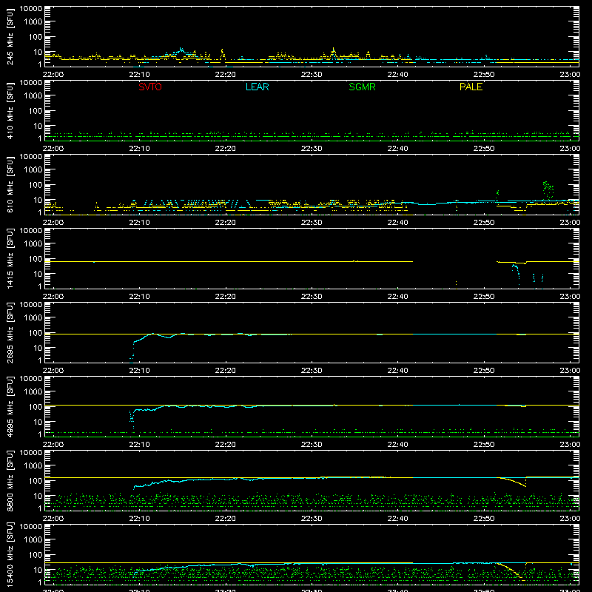Click the 10 y-axis label of the 8800 MHz panel
592x592 pixels.
(38, 496)
